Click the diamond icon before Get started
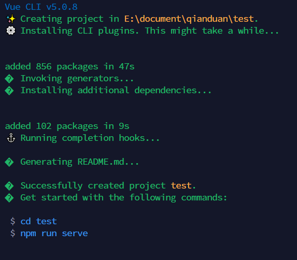The height and width of the screenshot is (260, 297). point(9,198)
